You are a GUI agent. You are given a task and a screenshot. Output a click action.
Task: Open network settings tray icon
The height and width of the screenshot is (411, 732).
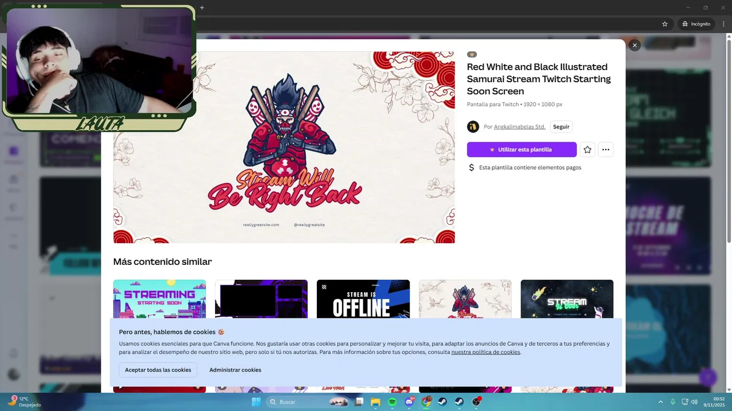point(685,402)
